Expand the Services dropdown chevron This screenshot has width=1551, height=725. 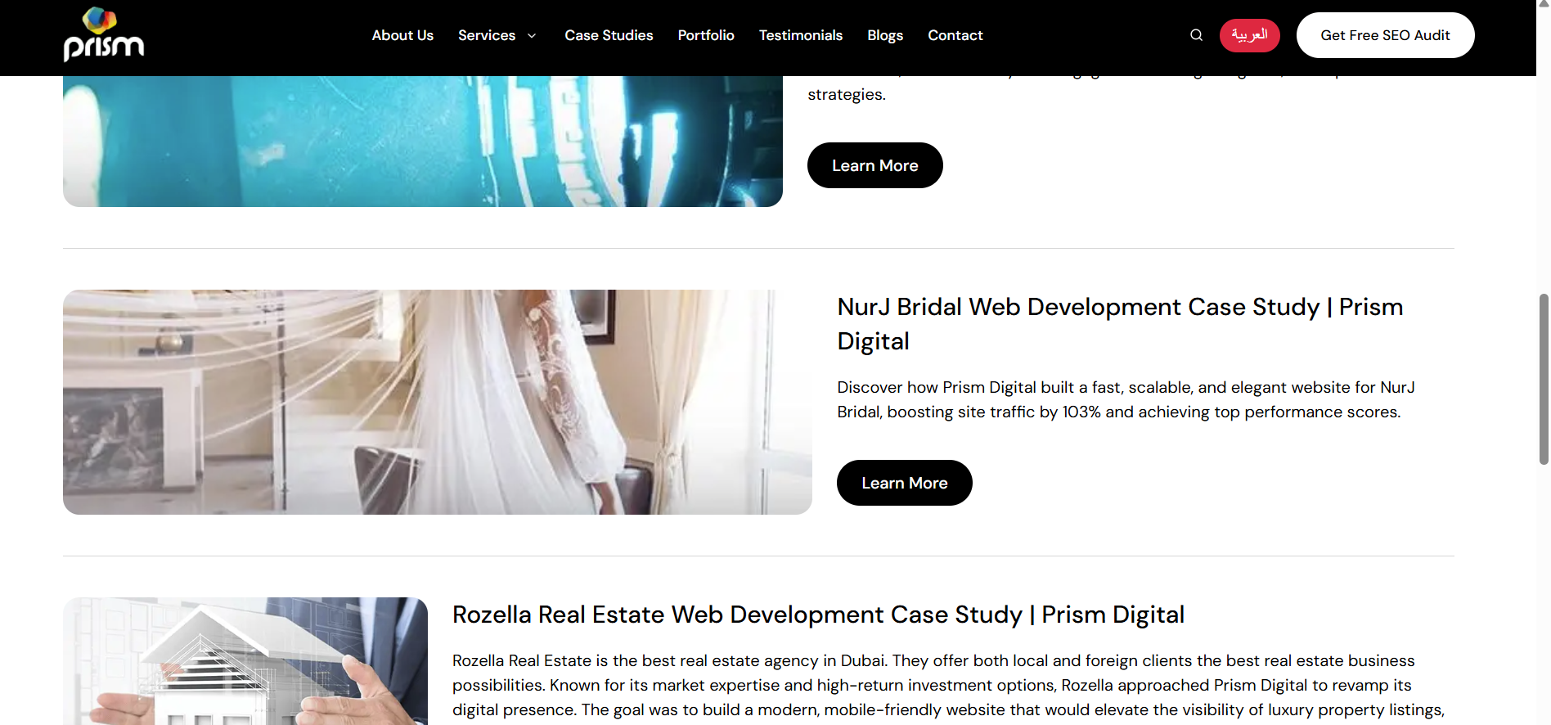click(532, 36)
